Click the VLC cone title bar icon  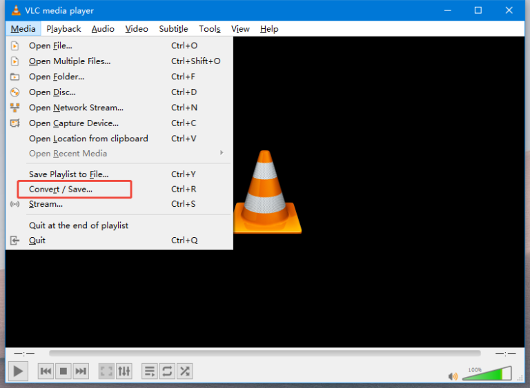pyautogui.click(x=16, y=10)
